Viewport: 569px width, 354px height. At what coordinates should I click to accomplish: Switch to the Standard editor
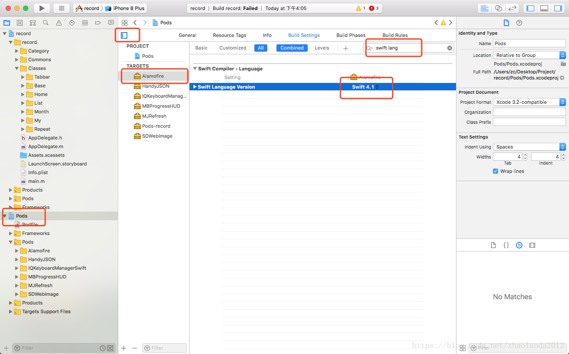(x=485, y=8)
